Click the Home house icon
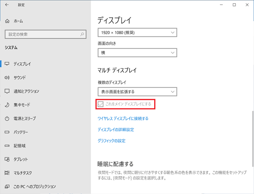Screen dimensions: 254x194 click(x=7, y=21)
